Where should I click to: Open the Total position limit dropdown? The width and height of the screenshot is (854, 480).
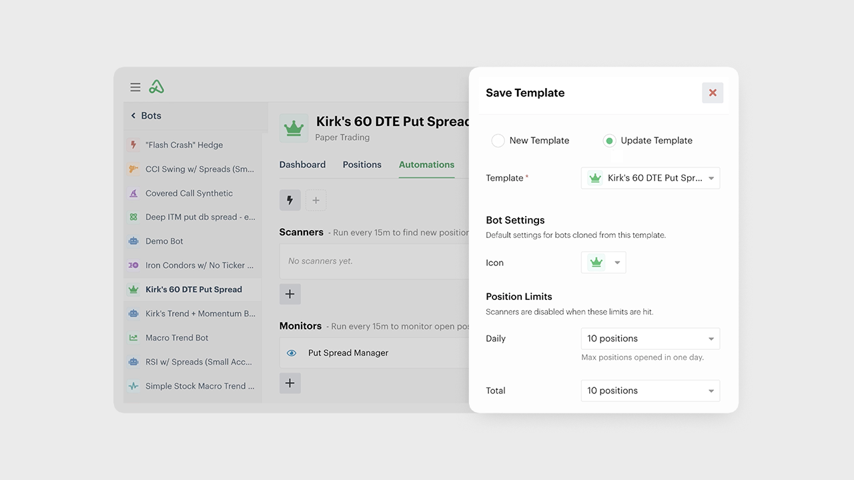click(x=651, y=391)
